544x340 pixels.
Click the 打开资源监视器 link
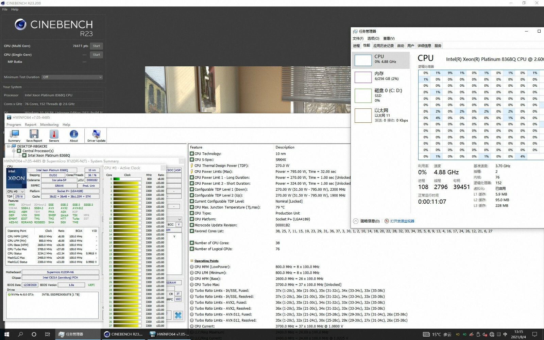coord(402,221)
